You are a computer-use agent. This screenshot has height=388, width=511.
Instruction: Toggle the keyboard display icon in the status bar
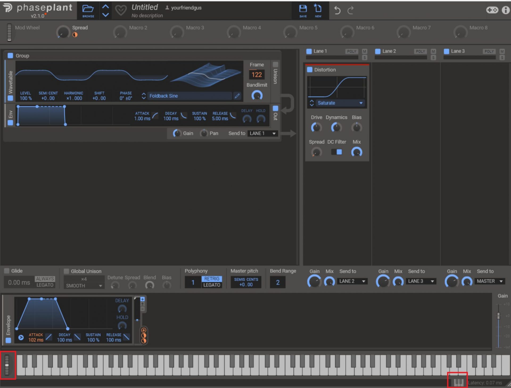[458, 382]
